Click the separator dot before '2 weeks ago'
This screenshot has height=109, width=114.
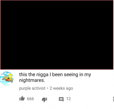click(47, 88)
